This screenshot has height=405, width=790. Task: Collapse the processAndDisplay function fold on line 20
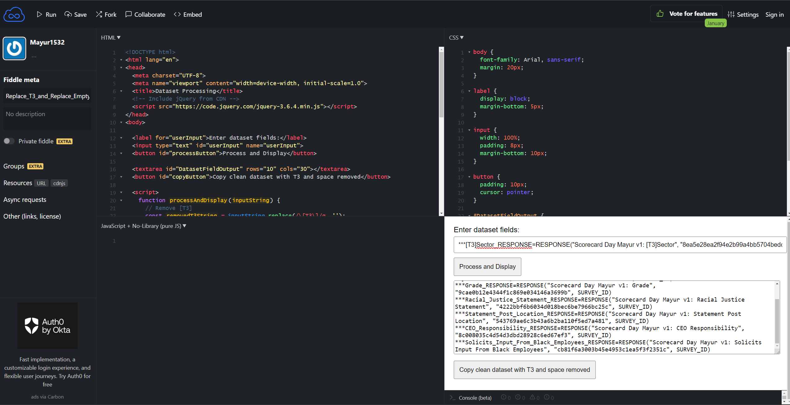click(121, 200)
